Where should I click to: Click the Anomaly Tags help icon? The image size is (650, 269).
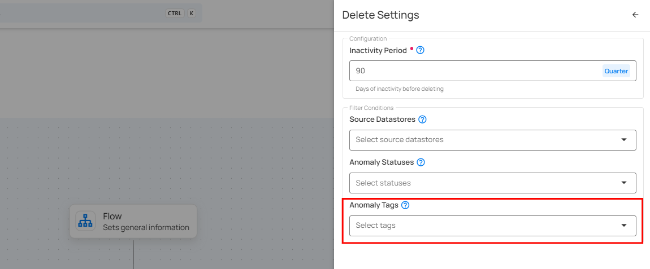(x=405, y=205)
